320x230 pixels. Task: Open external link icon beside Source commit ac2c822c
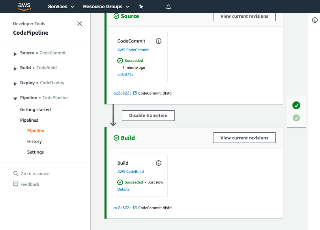[135, 93]
